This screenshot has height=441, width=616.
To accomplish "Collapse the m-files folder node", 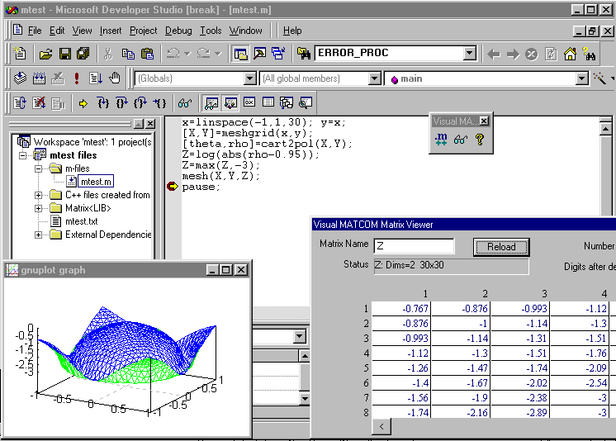I will pos(39,168).
